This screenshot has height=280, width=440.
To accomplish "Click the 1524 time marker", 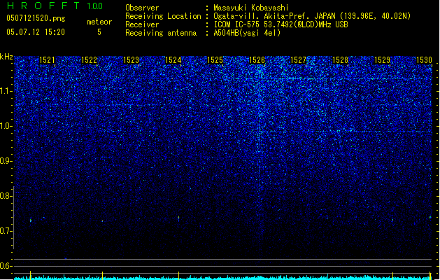I will [x=173, y=60].
